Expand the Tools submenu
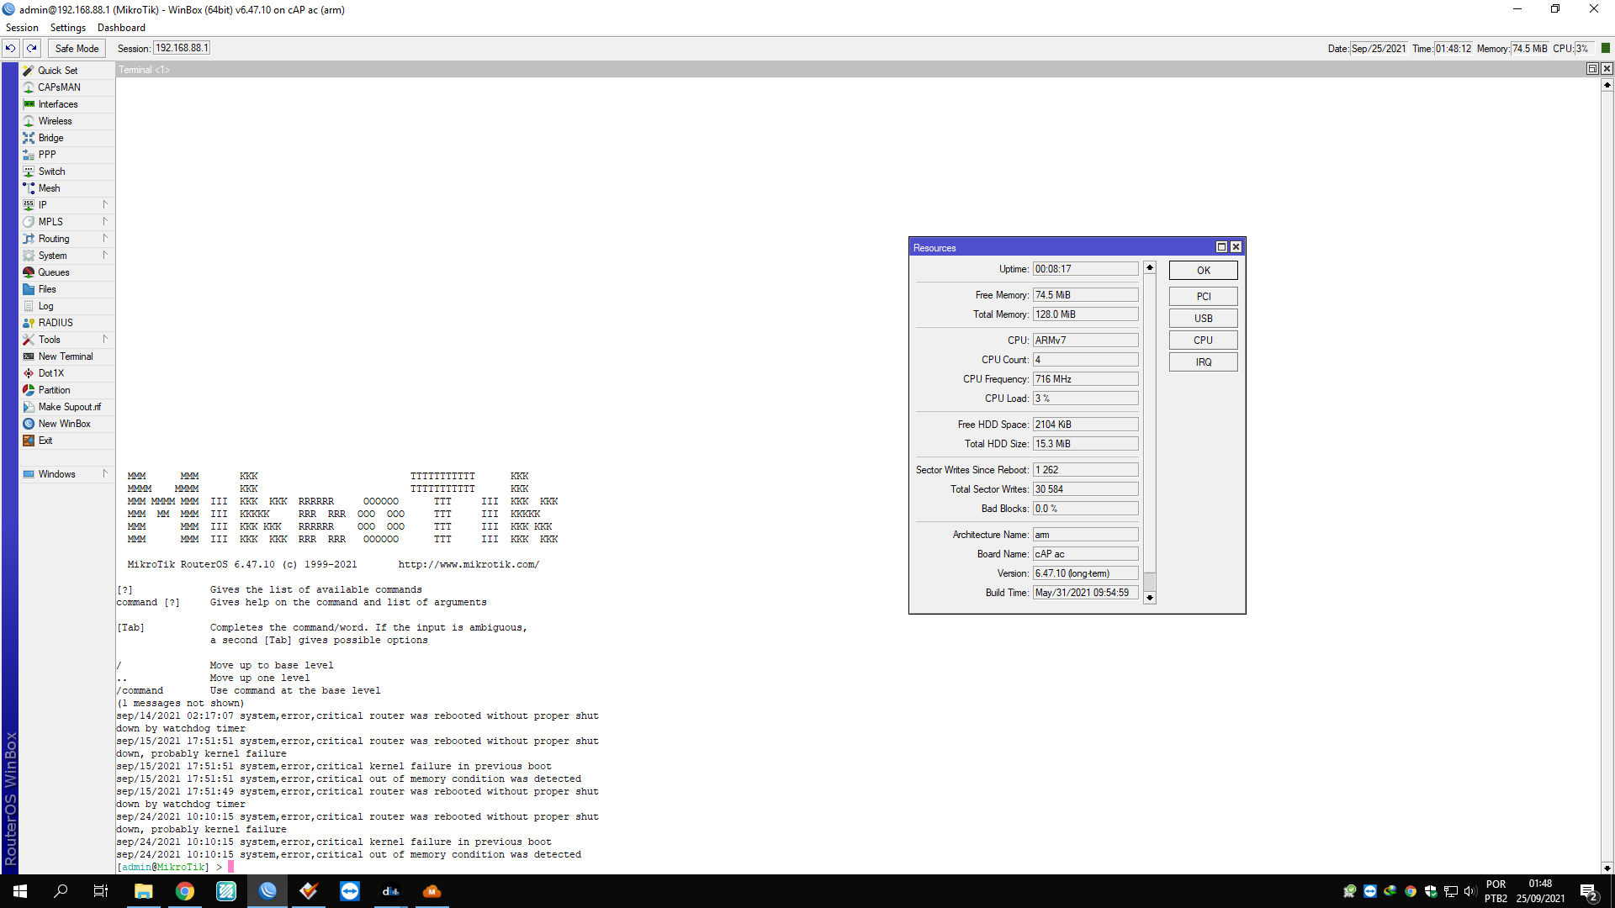1615x908 pixels. click(105, 339)
